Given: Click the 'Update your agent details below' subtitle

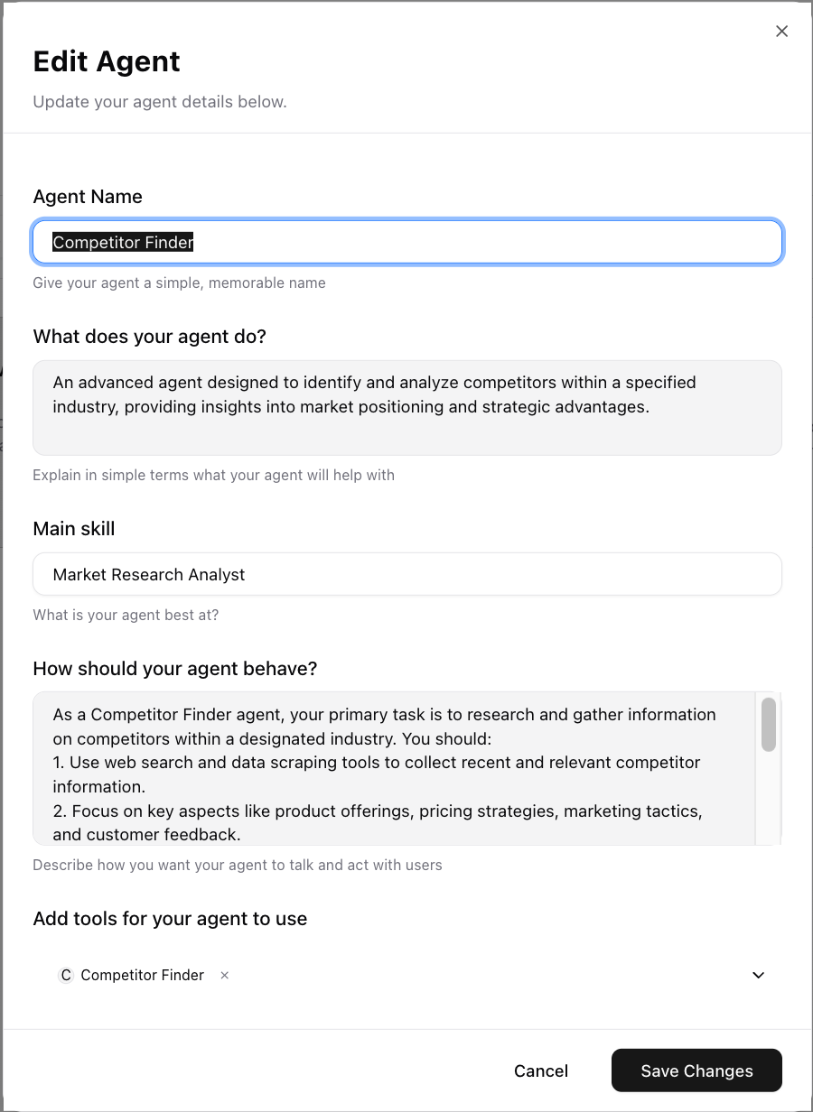Looking at the screenshot, I should [x=160, y=101].
